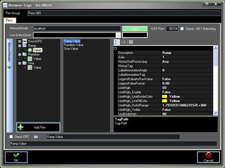The image size is (225, 168).
Task: Click the green plus icon on Add Pen
Action: click(x=21, y=127)
